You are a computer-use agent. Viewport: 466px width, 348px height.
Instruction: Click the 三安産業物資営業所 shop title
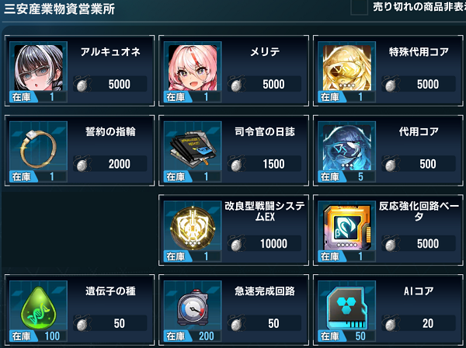click(60, 9)
